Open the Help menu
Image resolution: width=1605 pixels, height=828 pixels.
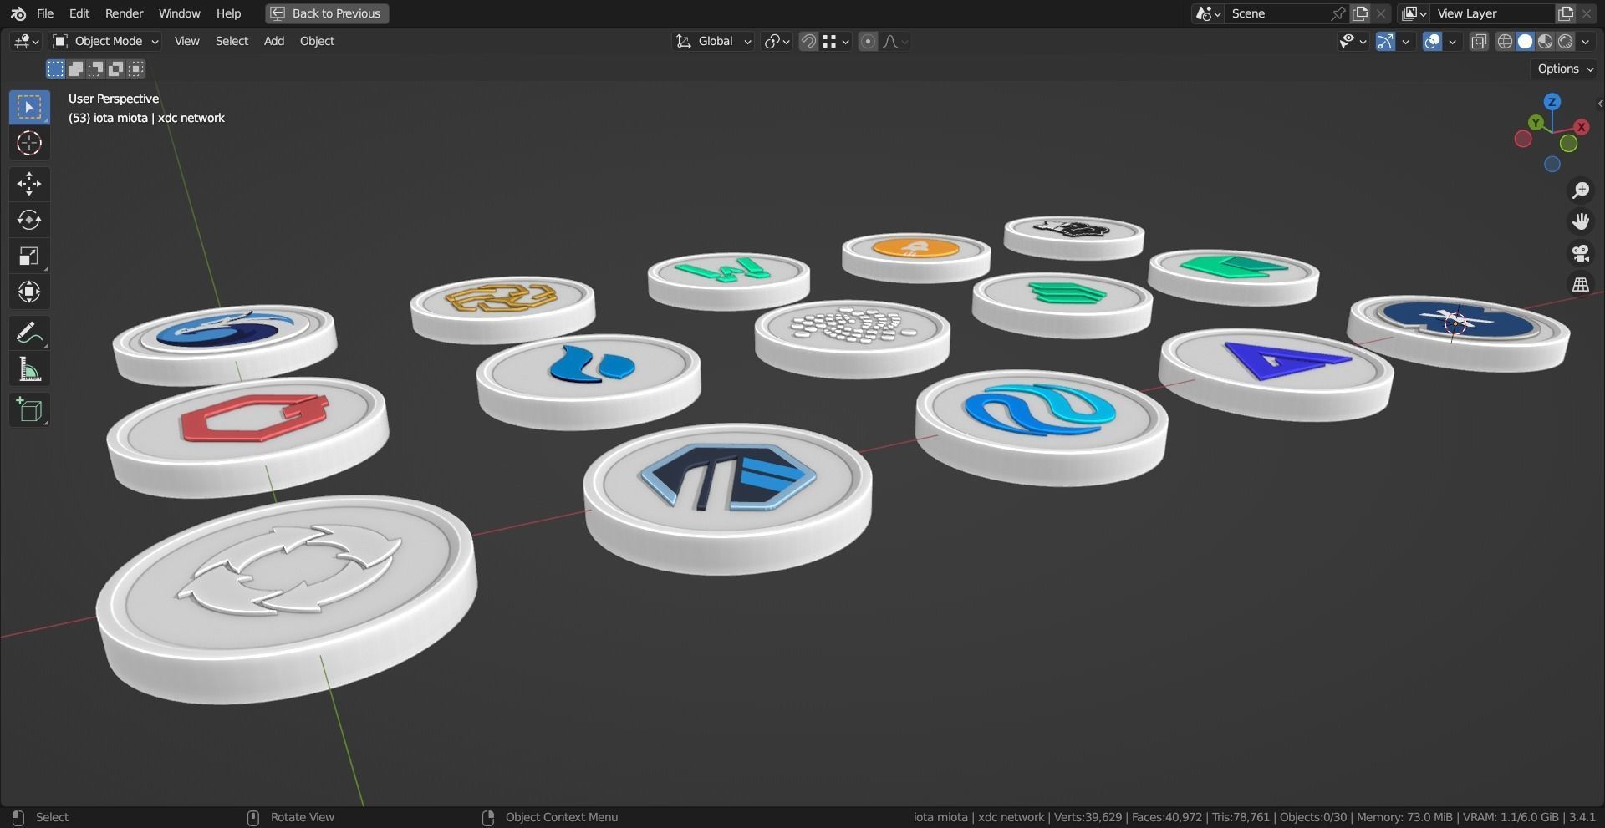point(228,13)
